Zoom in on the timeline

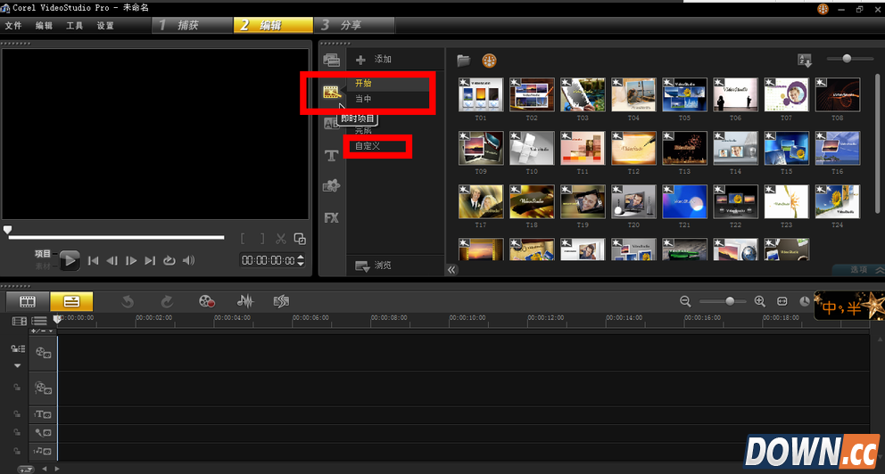[x=760, y=302]
